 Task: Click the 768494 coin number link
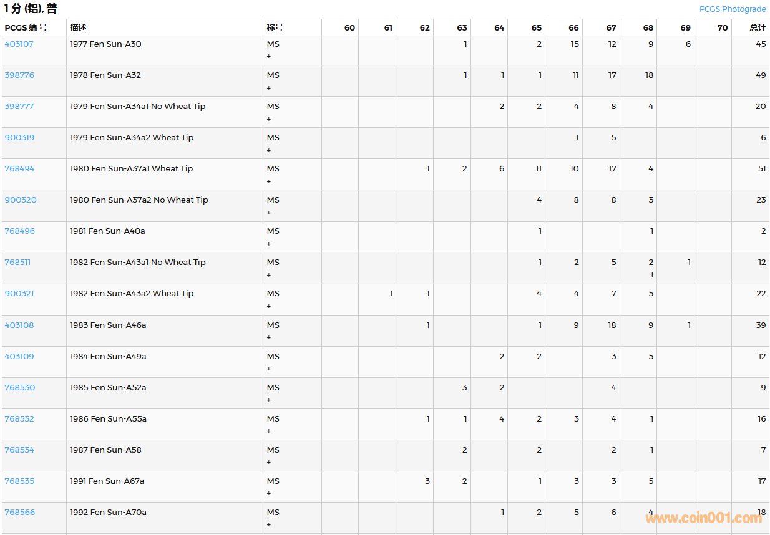click(20, 169)
